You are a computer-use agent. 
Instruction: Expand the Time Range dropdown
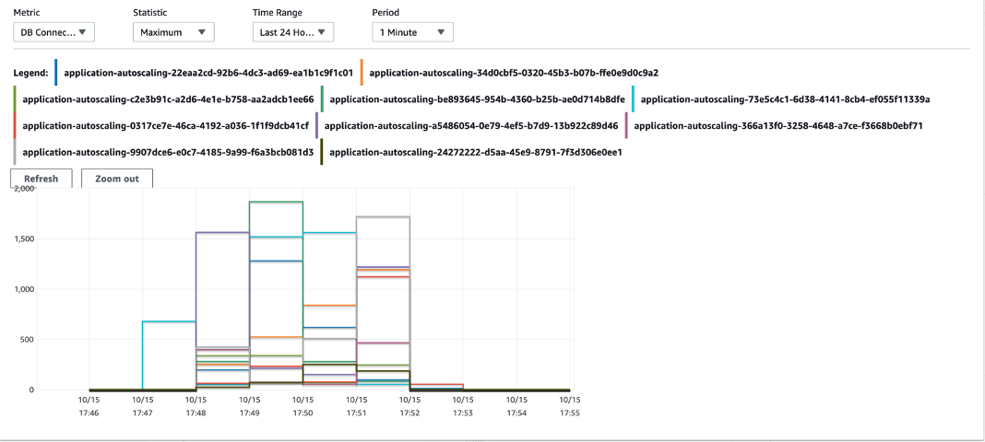pyautogui.click(x=292, y=32)
